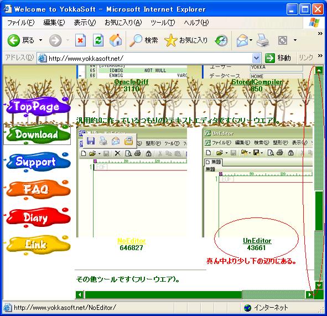This screenshot has width=327, height=316.
Task: Click the image toolbar Save disk icon
Action: [91, 141]
